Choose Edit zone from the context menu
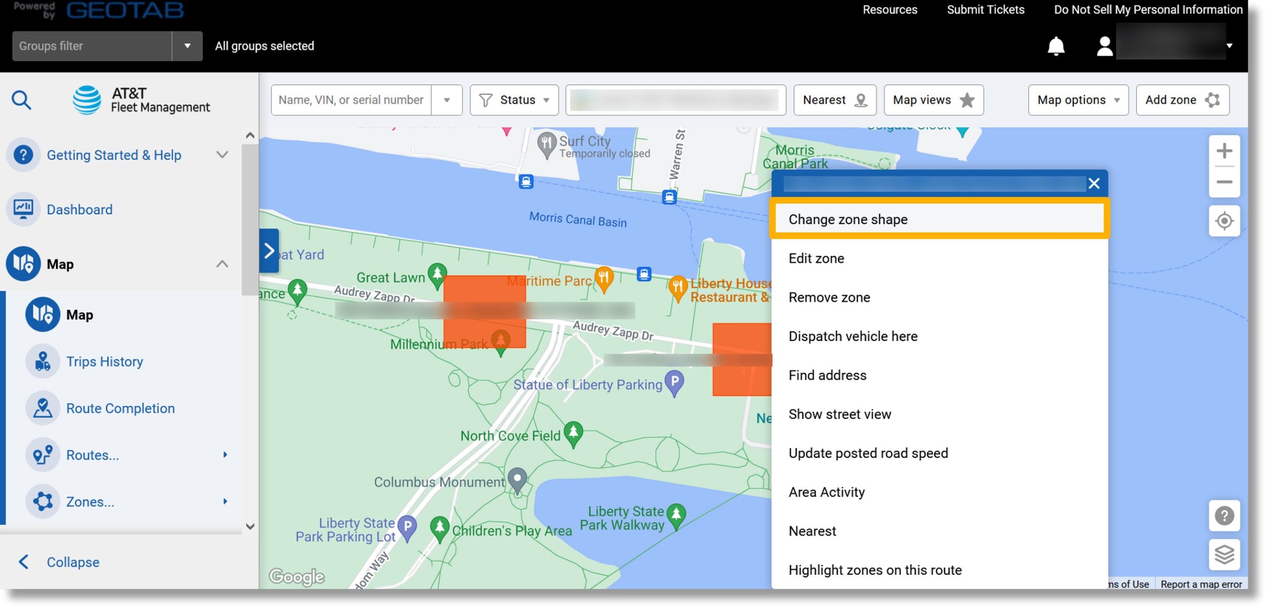Viewport: 1266px width, 607px height. (939, 258)
